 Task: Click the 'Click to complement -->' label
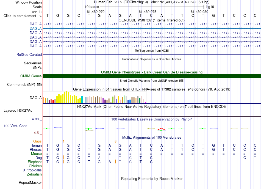[x=23, y=16]
